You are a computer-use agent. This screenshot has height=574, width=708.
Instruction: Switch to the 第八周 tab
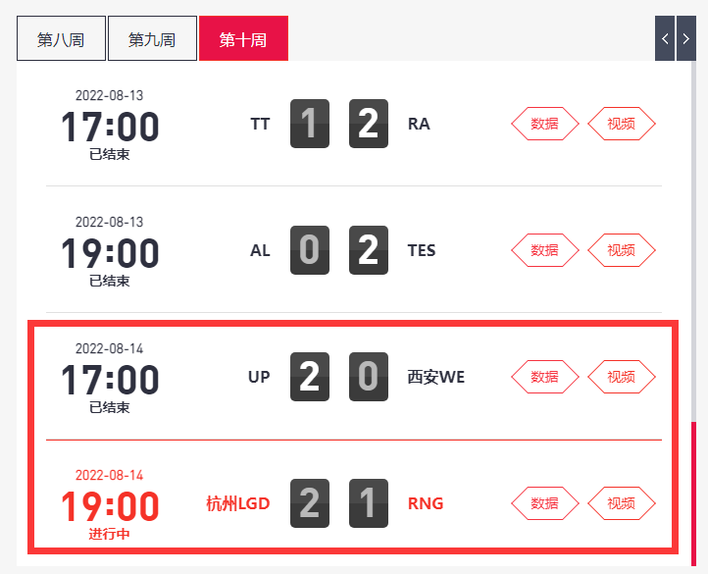tap(61, 39)
